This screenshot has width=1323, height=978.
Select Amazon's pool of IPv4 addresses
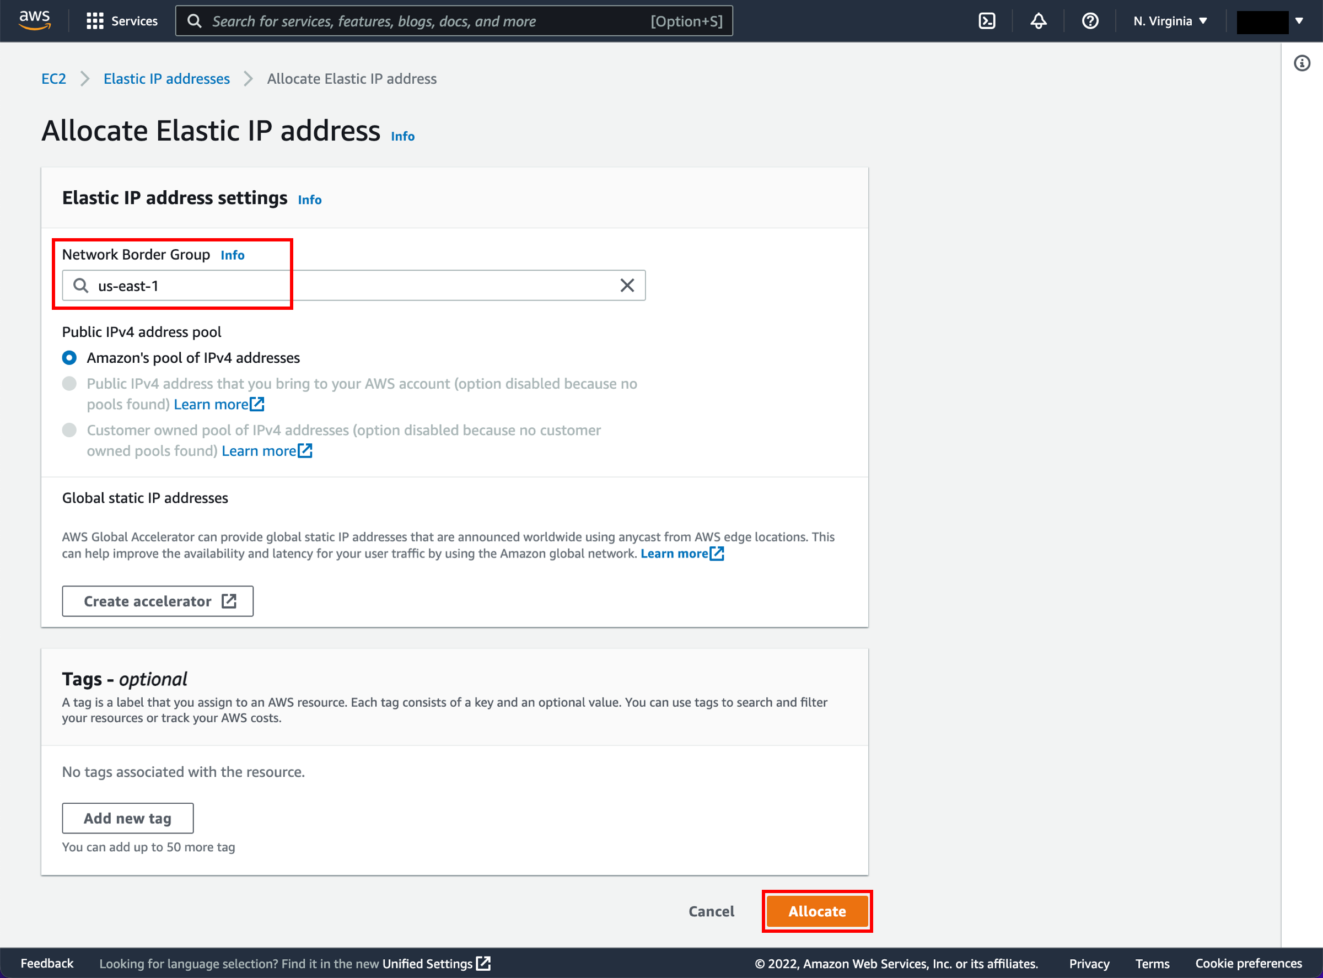[x=69, y=358]
